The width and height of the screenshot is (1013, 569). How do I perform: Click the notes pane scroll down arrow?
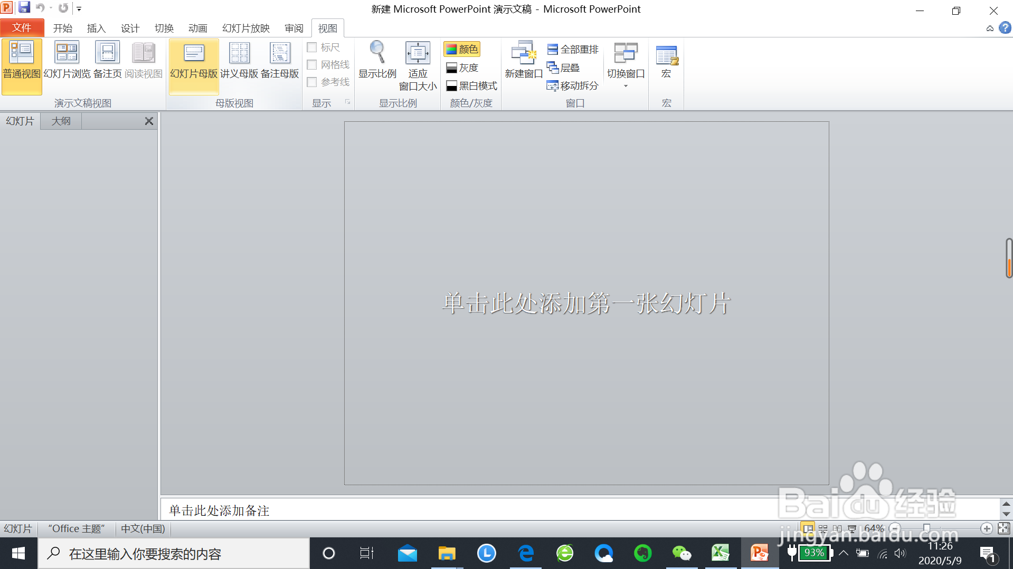[x=1006, y=514]
